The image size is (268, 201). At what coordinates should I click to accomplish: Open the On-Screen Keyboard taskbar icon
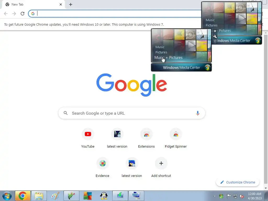tap(136, 196)
